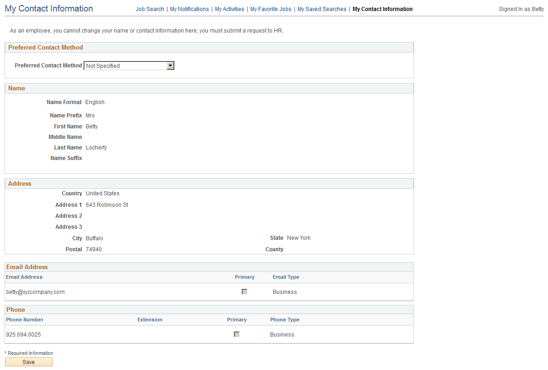Select phone number 925.694.0025
The width and height of the screenshot is (548, 370).
tap(23, 335)
